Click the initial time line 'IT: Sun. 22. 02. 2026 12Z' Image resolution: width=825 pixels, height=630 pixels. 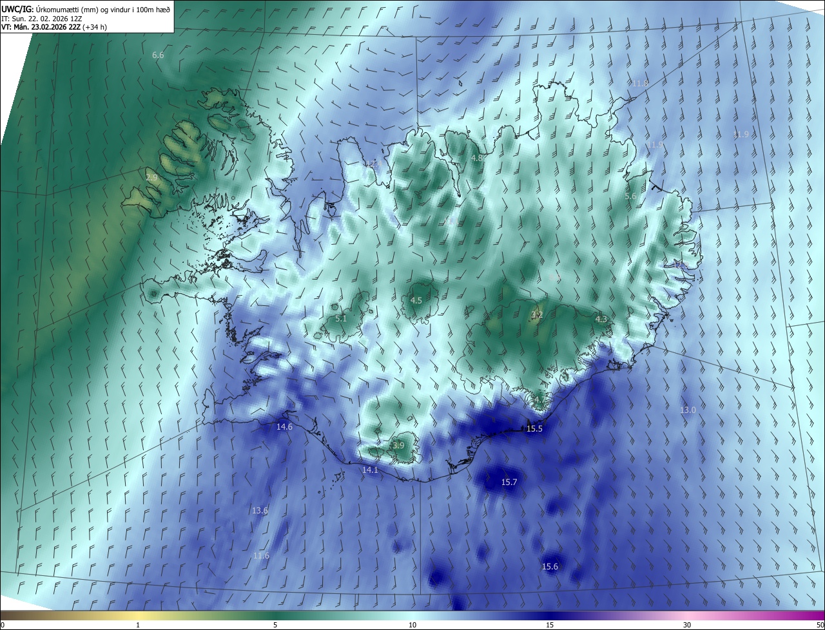pos(42,19)
